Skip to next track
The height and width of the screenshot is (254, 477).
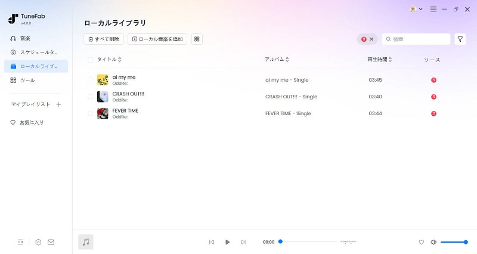[243, 242]
